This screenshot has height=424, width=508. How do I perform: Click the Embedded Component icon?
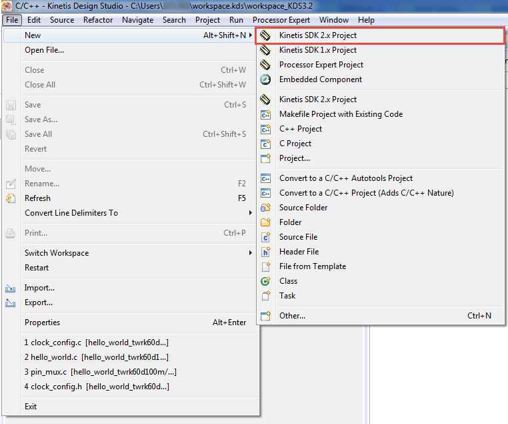tap(265, 79)
